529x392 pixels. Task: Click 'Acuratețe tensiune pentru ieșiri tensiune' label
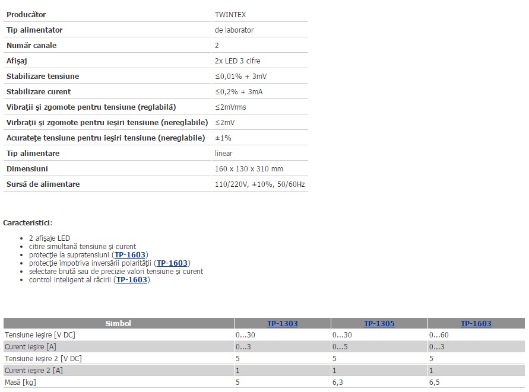pyautogui.click(x=106, y=138)
